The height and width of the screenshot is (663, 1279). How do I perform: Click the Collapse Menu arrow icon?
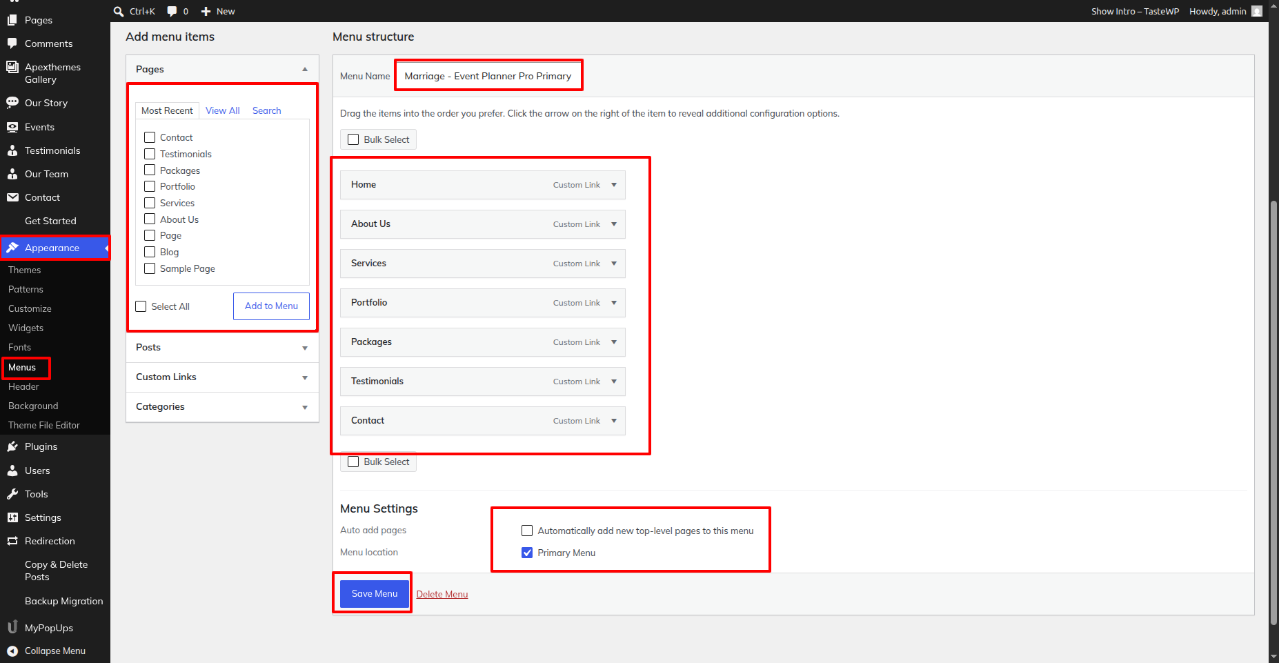click(x=12, y=651)
